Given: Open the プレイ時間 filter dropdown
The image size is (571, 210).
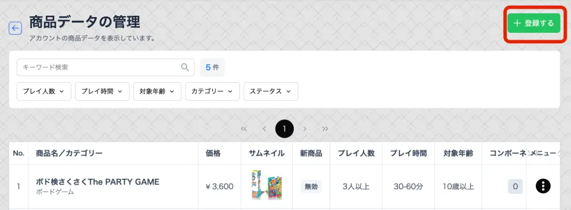Looking at the screenshot, I should 102,91.
